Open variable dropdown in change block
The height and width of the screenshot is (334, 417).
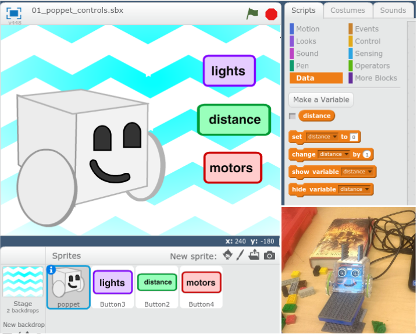334,154
